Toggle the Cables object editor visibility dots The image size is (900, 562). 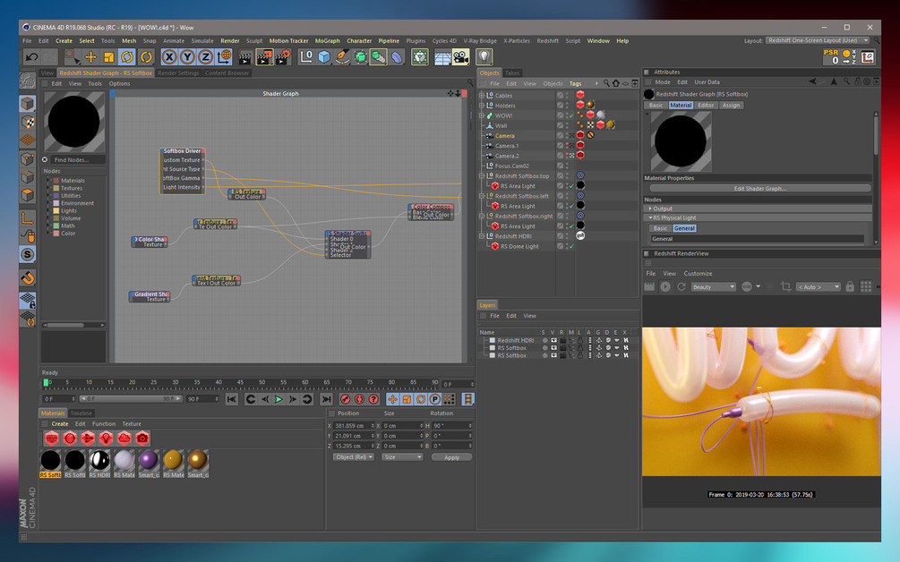567,95
